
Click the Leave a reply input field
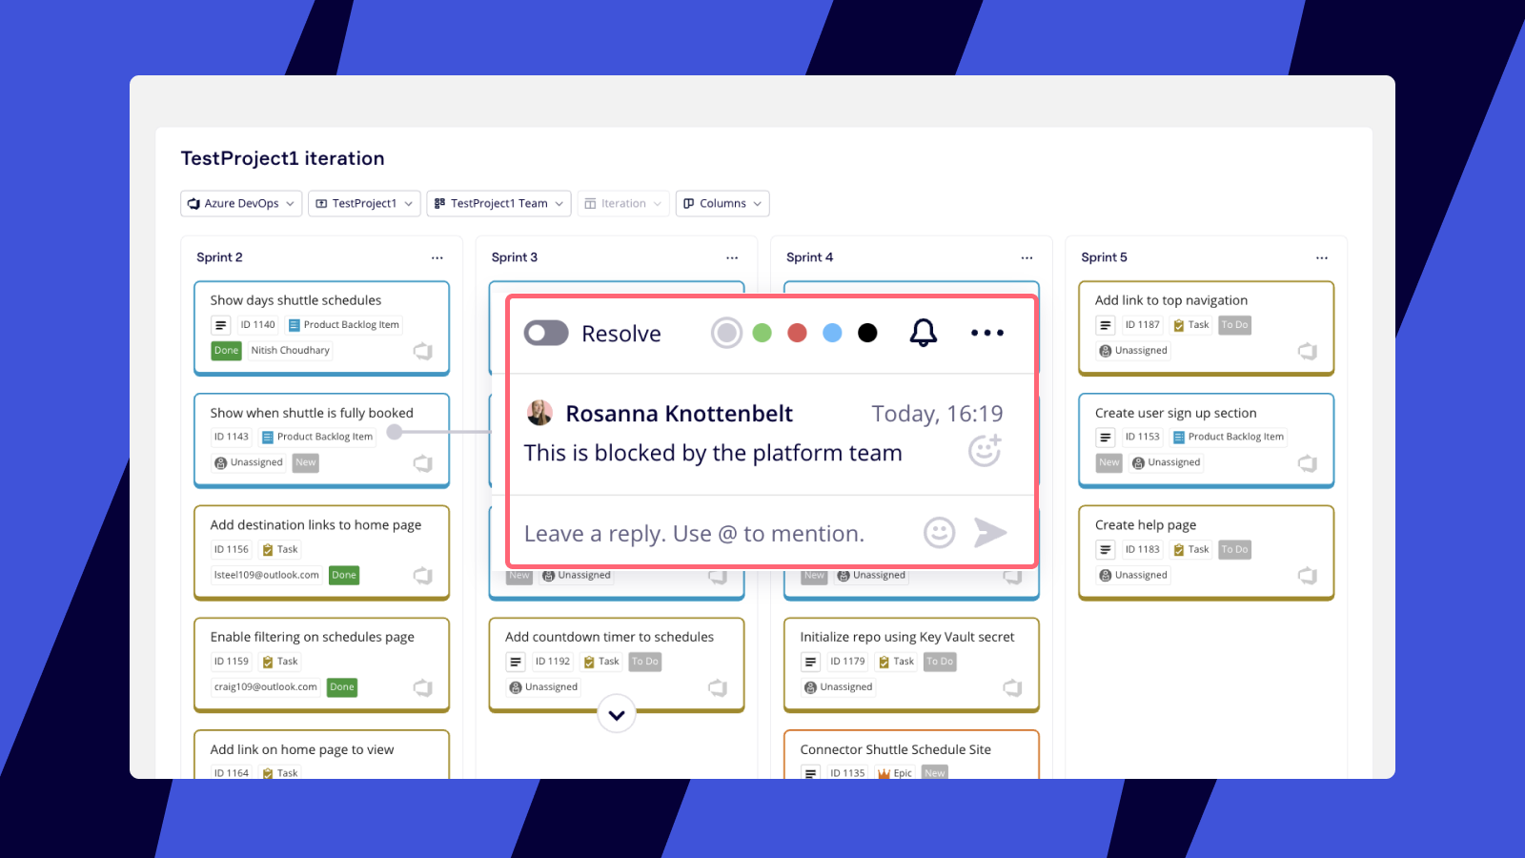pos(696,533)
